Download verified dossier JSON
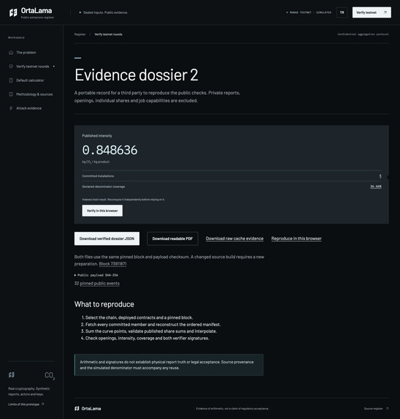This screenshot has width=400, height=419. (x=107, y=238)
